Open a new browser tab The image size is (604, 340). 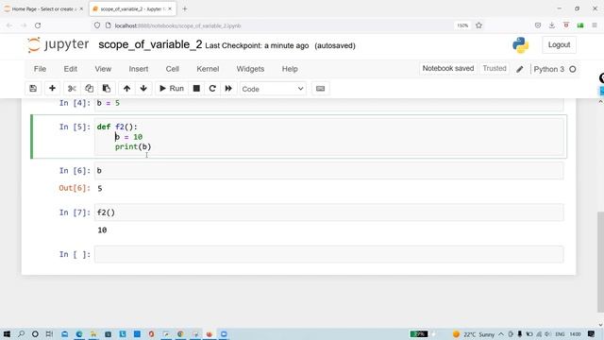(x=185, y=8)
